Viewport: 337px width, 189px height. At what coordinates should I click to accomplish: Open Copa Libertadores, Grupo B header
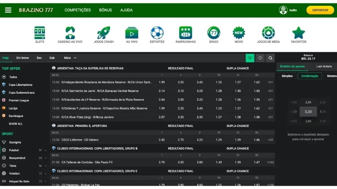[x=97, y=148]
